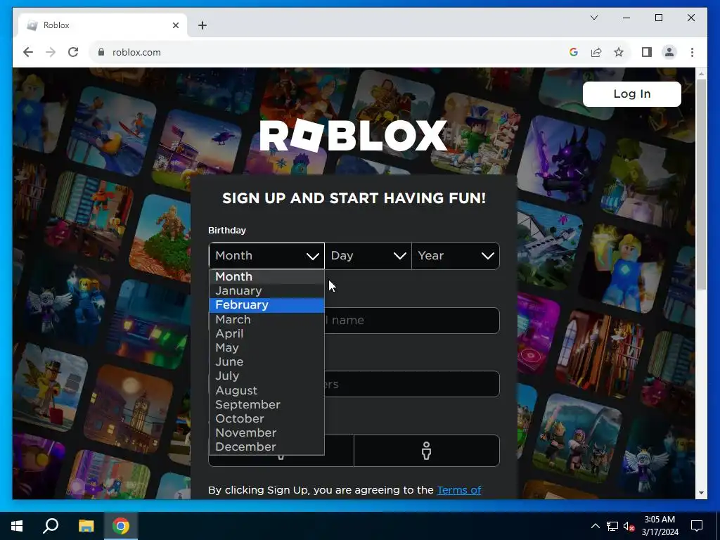Screen dimensions: 720x540
Task: Click the network tray icon
Action: [x=612, y=526]
